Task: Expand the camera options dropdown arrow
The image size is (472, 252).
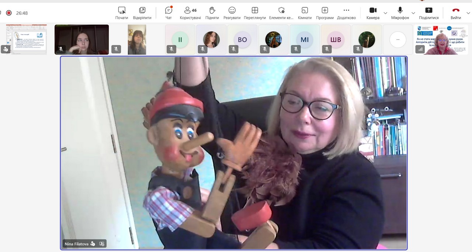Action: (x=385, y=13)
